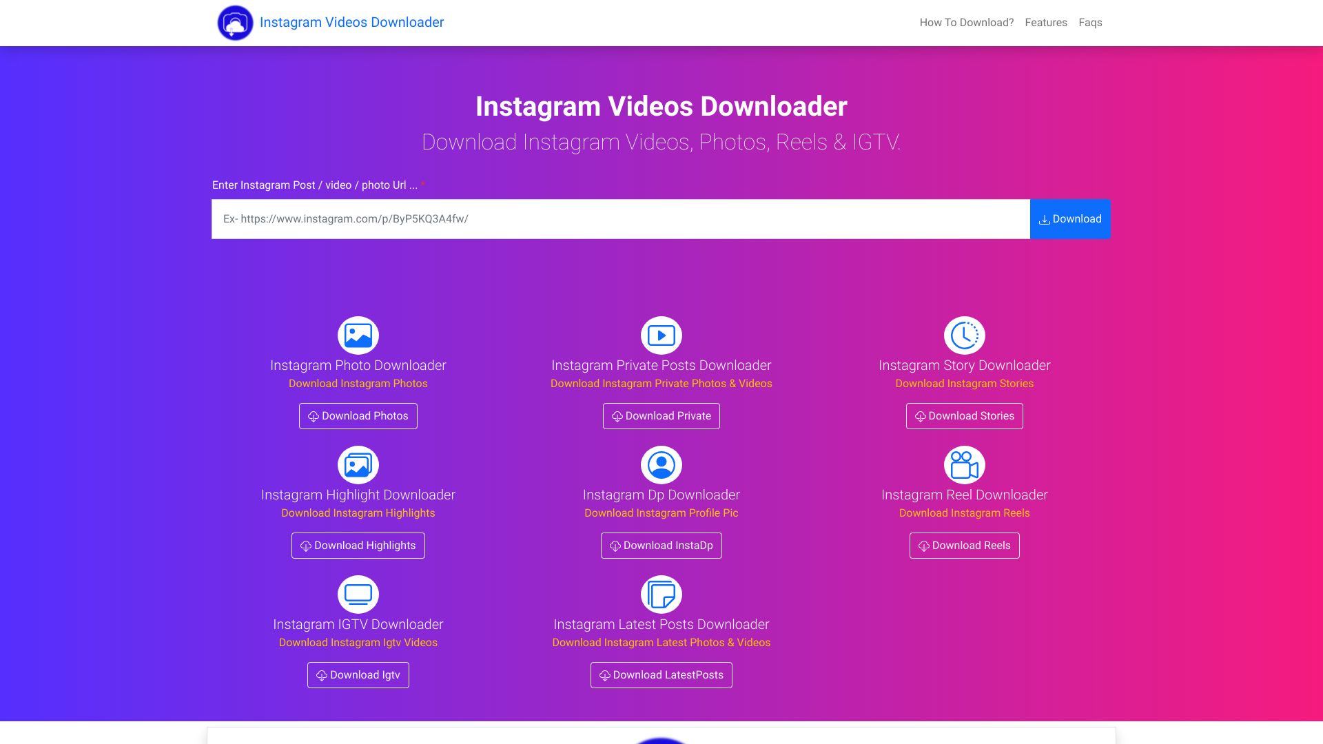Click the Dp Downloader profile icon
This screenshot has width=1323, height=744.
click(x=661, y=465)
